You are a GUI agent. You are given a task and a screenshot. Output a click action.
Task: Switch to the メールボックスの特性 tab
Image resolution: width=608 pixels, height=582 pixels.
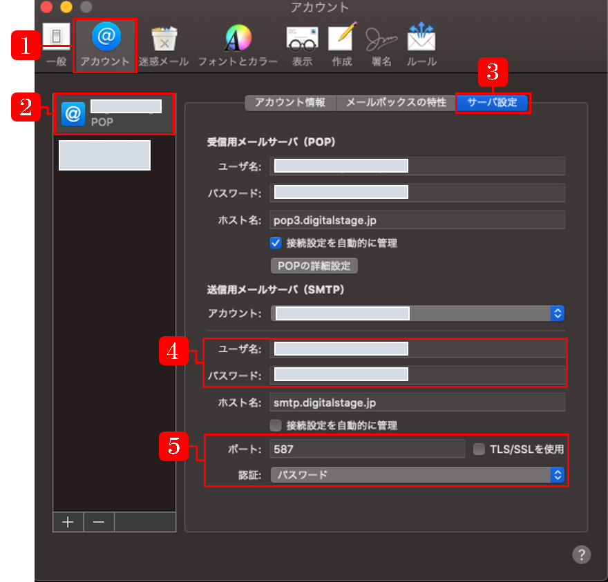(x=396, y=103)
